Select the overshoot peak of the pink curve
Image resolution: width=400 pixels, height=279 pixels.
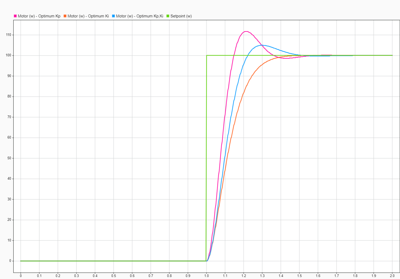(246, 32)
